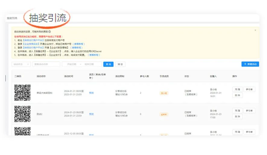Image resolution: width=267 pixels, height=155 pixels.
Task: Open 微信支付商户平台 link in step 3
Action: click(x=33, y=47)
